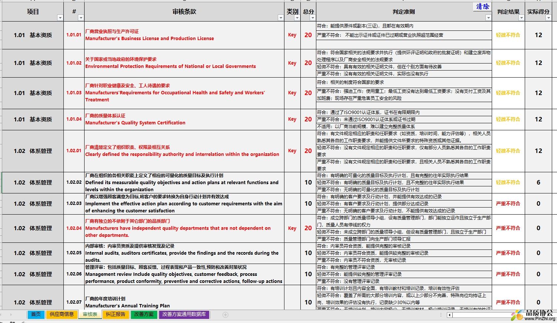
Task: Select the Occupational Health and Safety clause cell
Action: (184, 93)
